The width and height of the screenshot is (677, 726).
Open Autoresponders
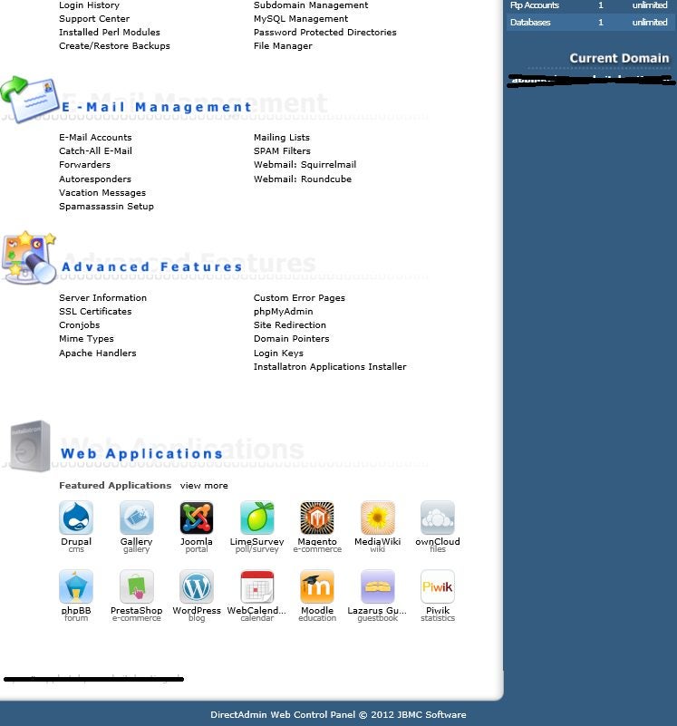[95, 179]
